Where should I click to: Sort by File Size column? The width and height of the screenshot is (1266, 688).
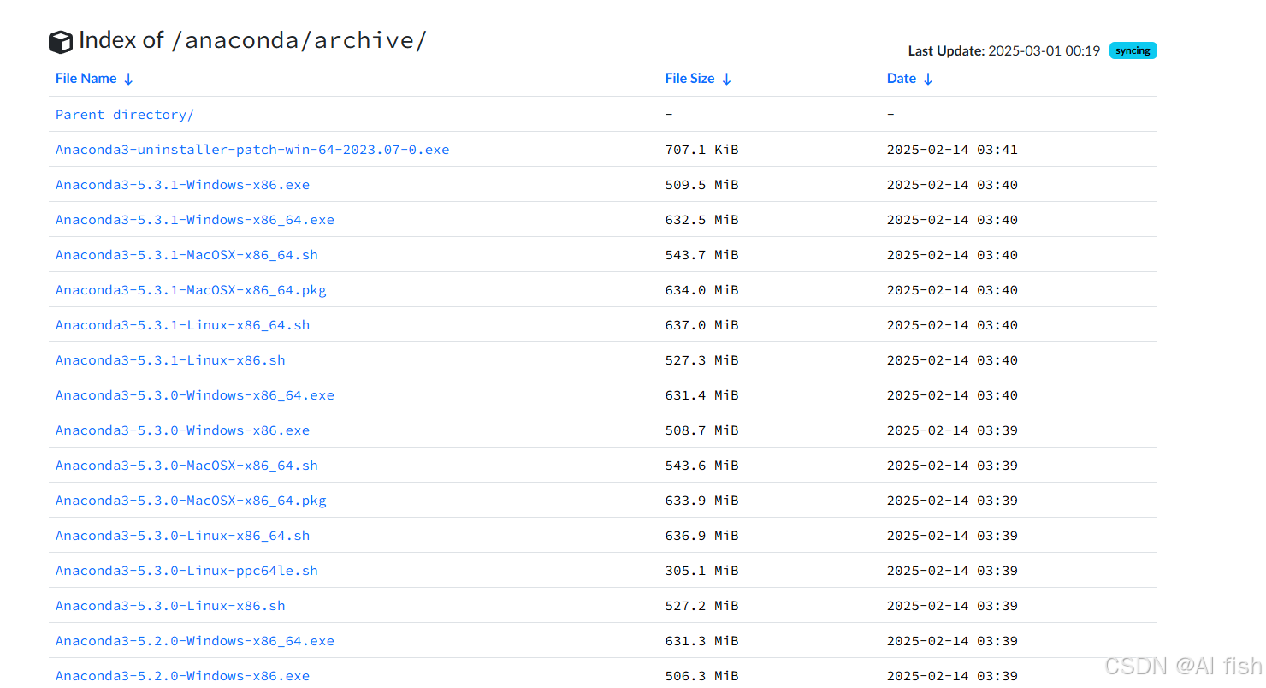pyautogui.click(x=698, y=79)
